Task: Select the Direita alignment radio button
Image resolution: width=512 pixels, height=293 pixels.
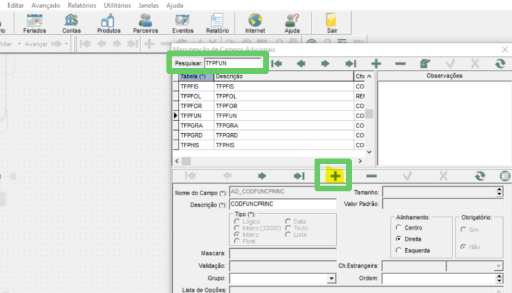Action: click(399, 239)
